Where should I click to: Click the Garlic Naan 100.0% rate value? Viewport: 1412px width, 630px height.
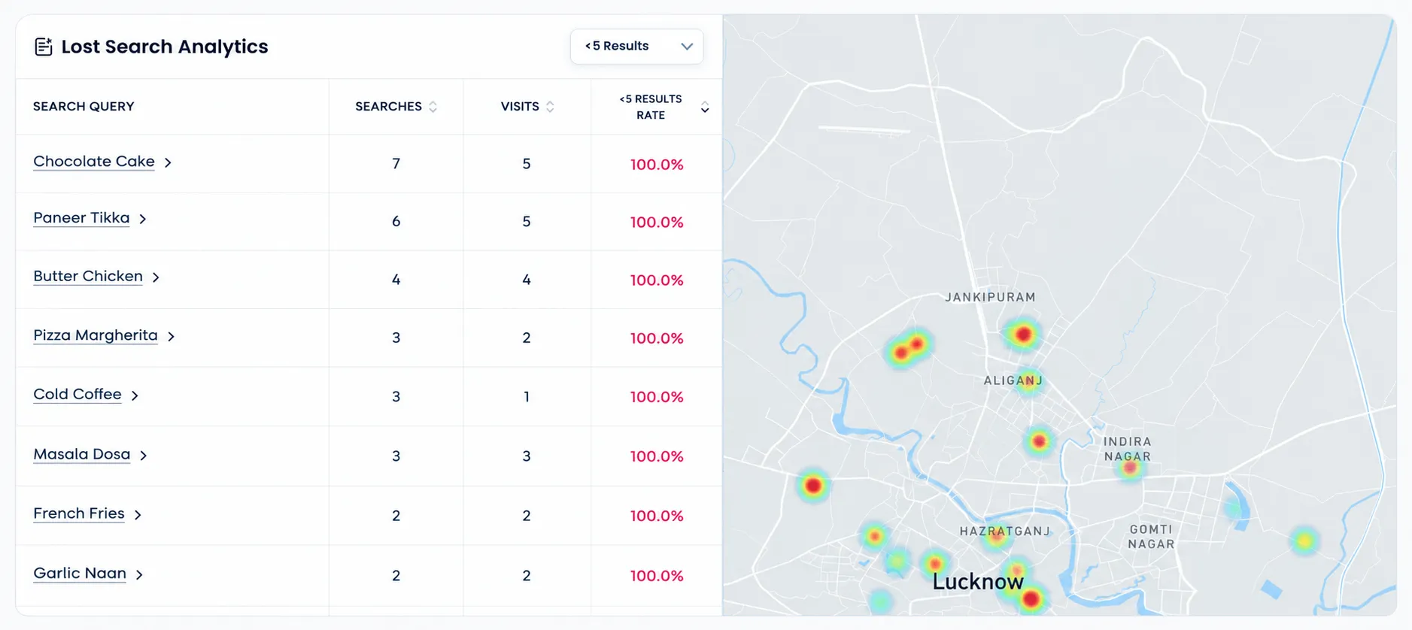pyautogui.click(x=657, y=576)
